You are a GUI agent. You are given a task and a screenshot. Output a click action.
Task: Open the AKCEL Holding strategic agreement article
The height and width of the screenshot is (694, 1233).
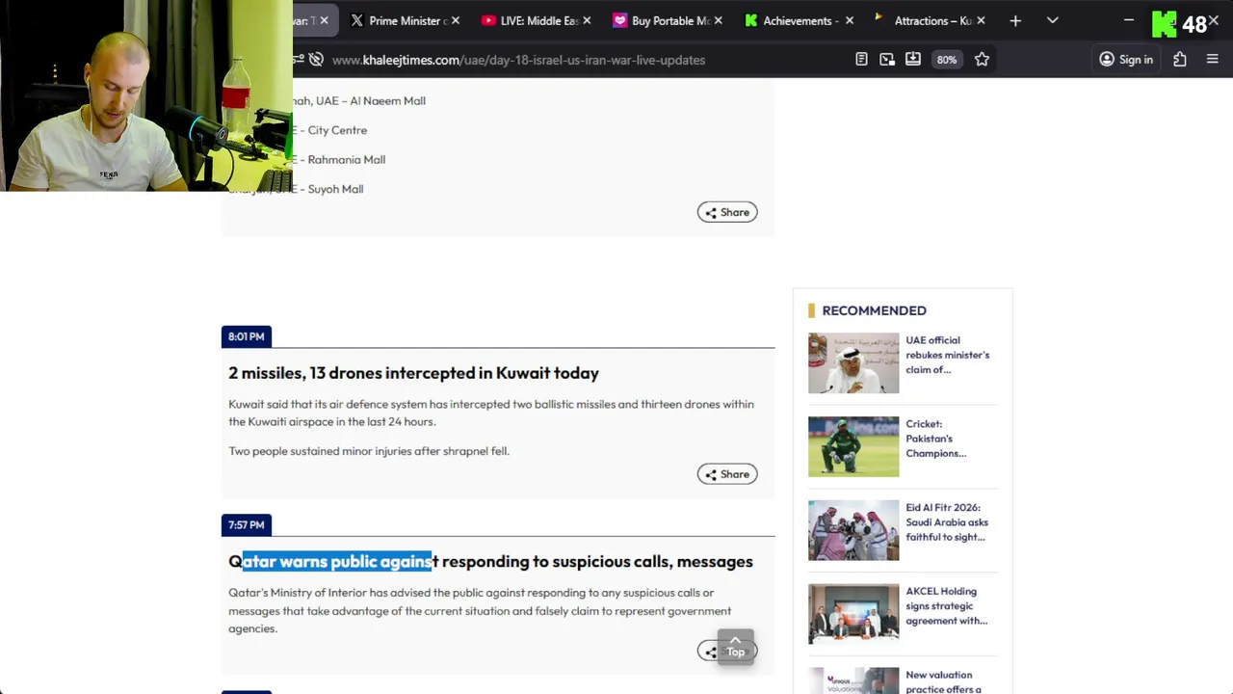pyautogui.click(x=946, y=606)
